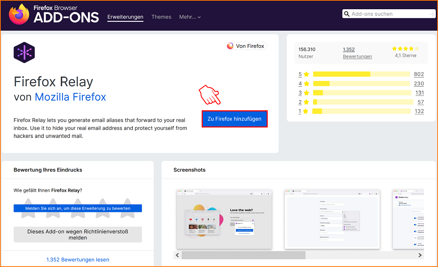Image resolution: width=438 pixels, height=267 pixels.
Task: Click the Firefox Relay hexagon icon
Action: (24, 52)
